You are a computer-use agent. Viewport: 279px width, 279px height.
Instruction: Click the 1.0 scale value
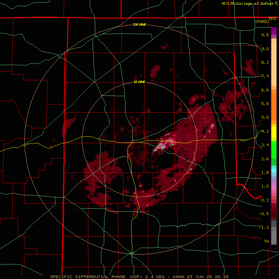click(265, 186)
